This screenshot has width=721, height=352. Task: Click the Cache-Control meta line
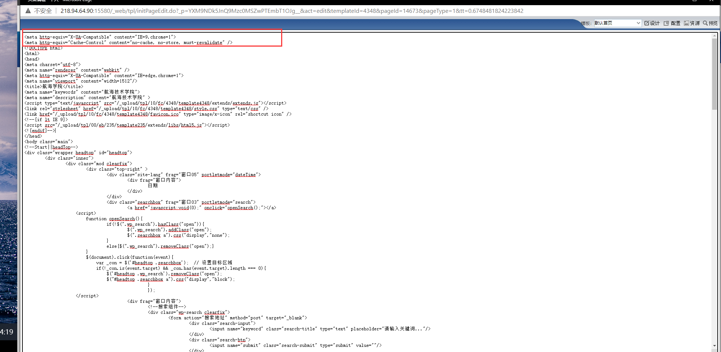pos(129,43)
